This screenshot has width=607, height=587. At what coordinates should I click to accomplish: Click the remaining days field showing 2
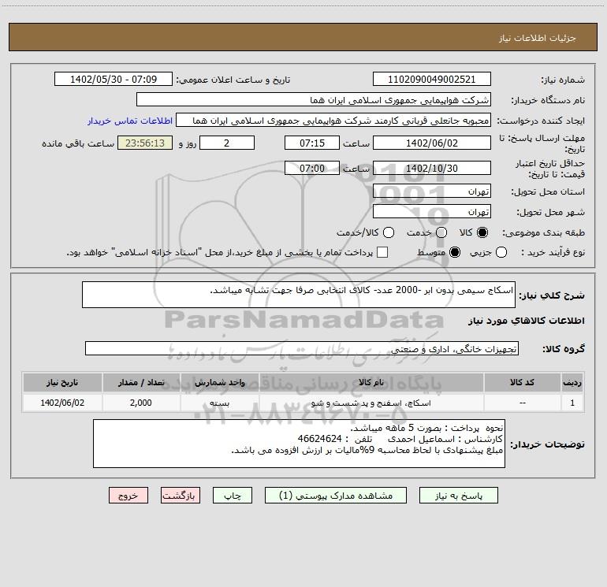tap(227, 143)
